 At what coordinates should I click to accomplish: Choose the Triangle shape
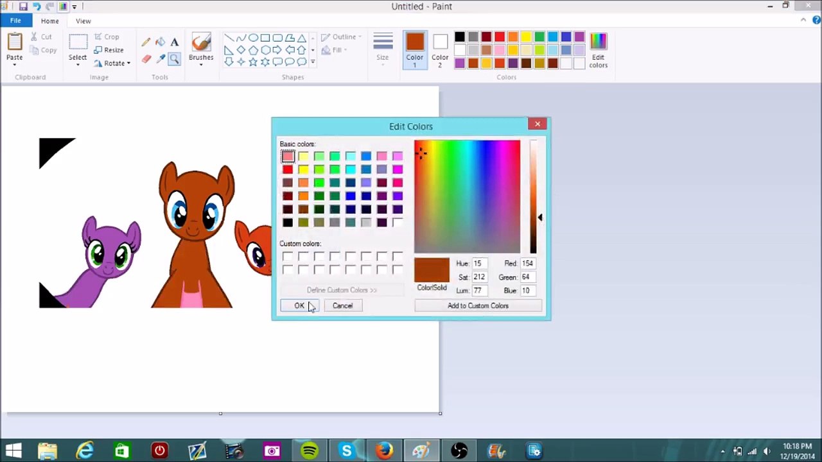pos(301,38)
